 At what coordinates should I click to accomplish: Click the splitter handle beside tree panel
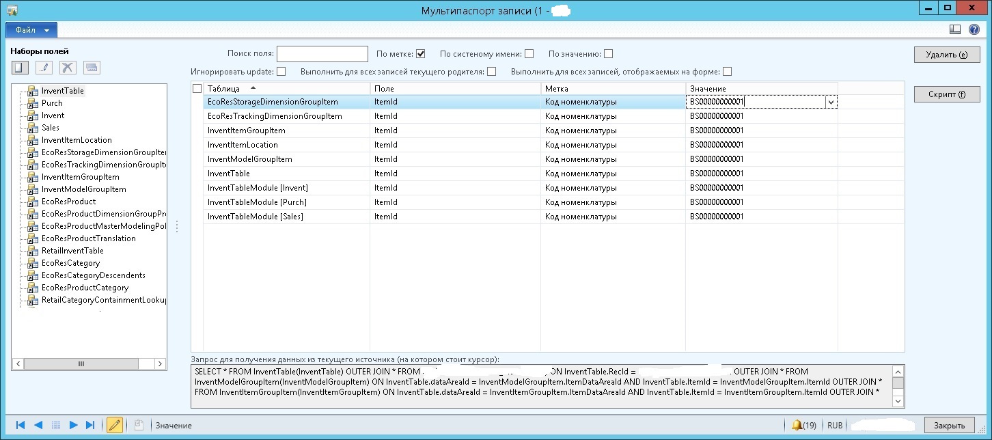[177, 226]
